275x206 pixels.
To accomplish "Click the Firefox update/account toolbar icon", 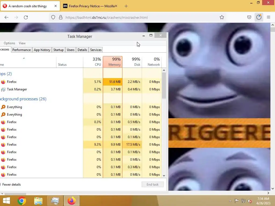I will click(x=259, y=17).
